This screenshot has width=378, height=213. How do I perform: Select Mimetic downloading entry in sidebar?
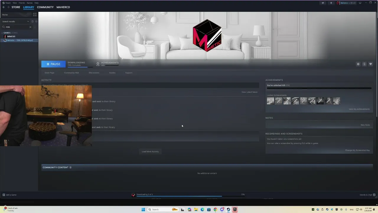pos(19,40)
